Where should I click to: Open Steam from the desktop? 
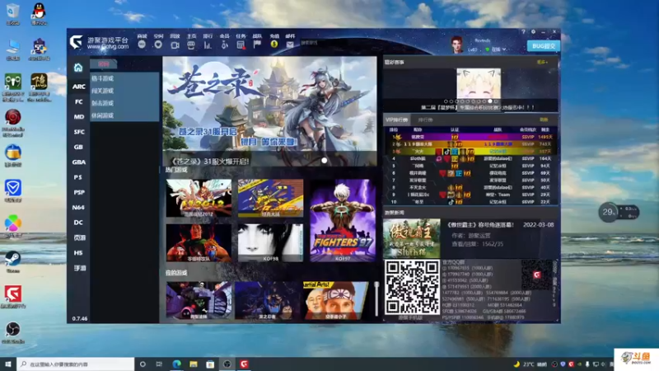pos(13,261)
